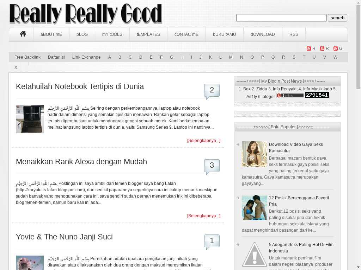Click arrow bullet beside Download Video entry
This screenshot has height=270, width=361.
click(238, 144)
